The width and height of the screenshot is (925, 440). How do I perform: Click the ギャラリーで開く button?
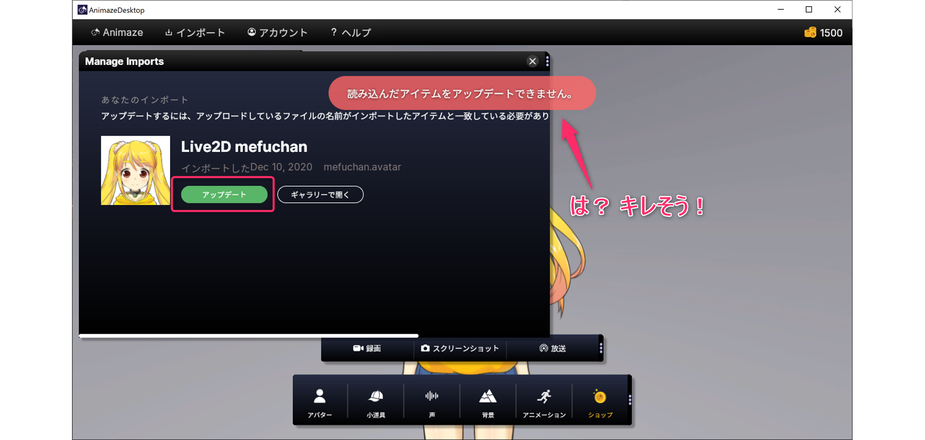coord(320,195)
